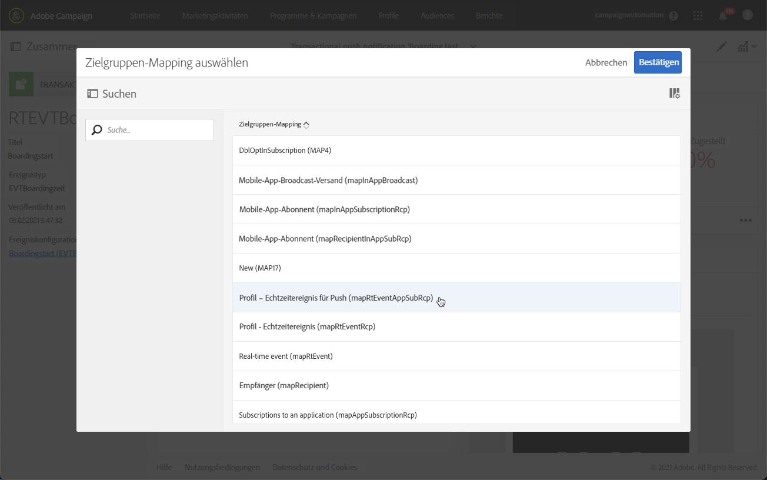Viewport: 767px width, 480px height.
Task: Open the notifications bell icon
Action: click(x=723, y=16)
